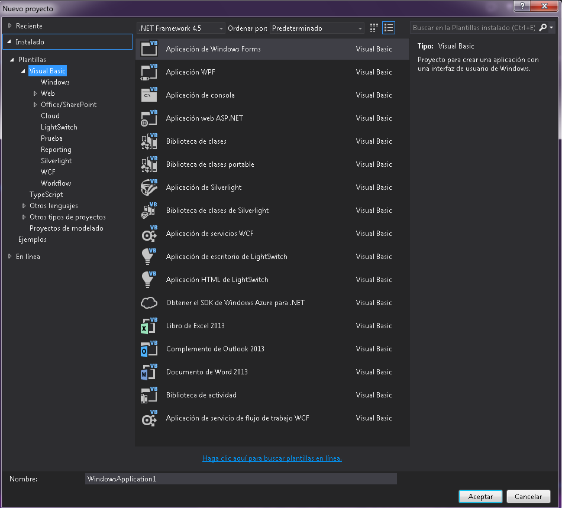The height and width of the screenshot is (508, 562).
Task: Expand the Web node in the sidebar
Action: (35, 93)
